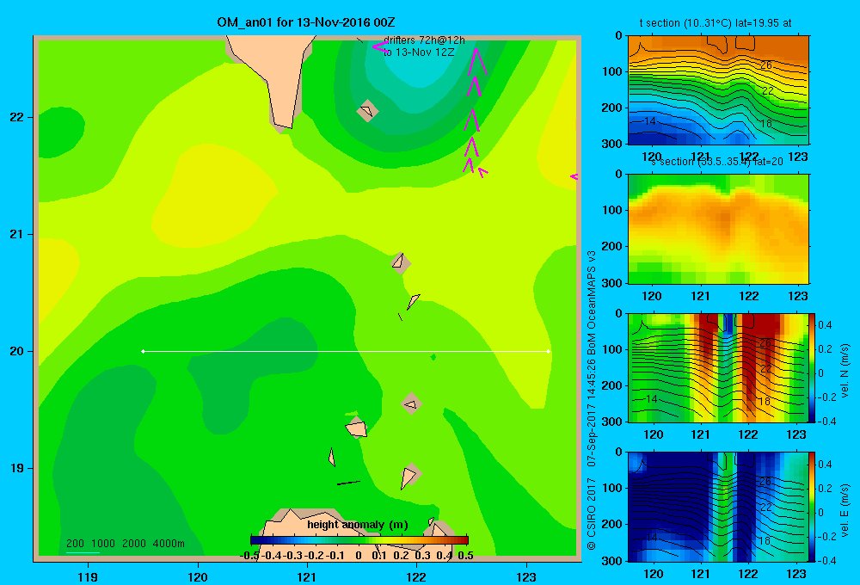Click the vel. E vertical color bar
860x585 pixels.
812,507
